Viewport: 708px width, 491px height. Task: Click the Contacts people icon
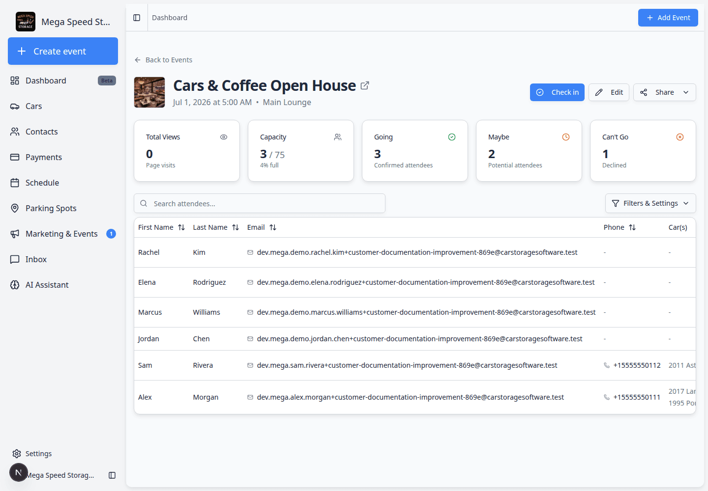point(15,132)
